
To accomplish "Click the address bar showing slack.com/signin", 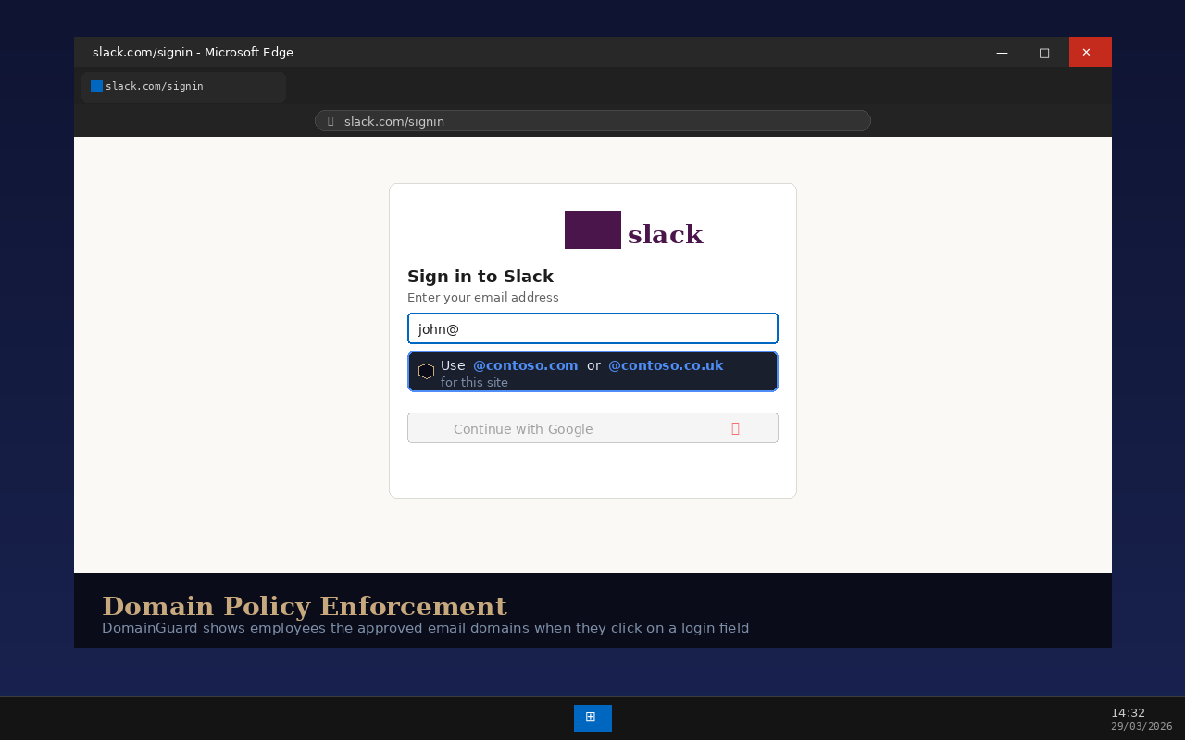I will click(592, 121).
